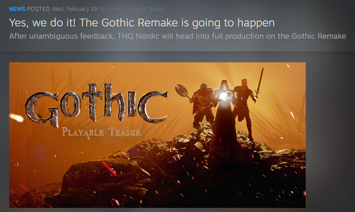Click the double-bladed axe head
The width and height of the screenshot is (355, 212).
tap(181, 91)
